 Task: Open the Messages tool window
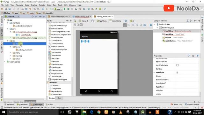[37, 104]
